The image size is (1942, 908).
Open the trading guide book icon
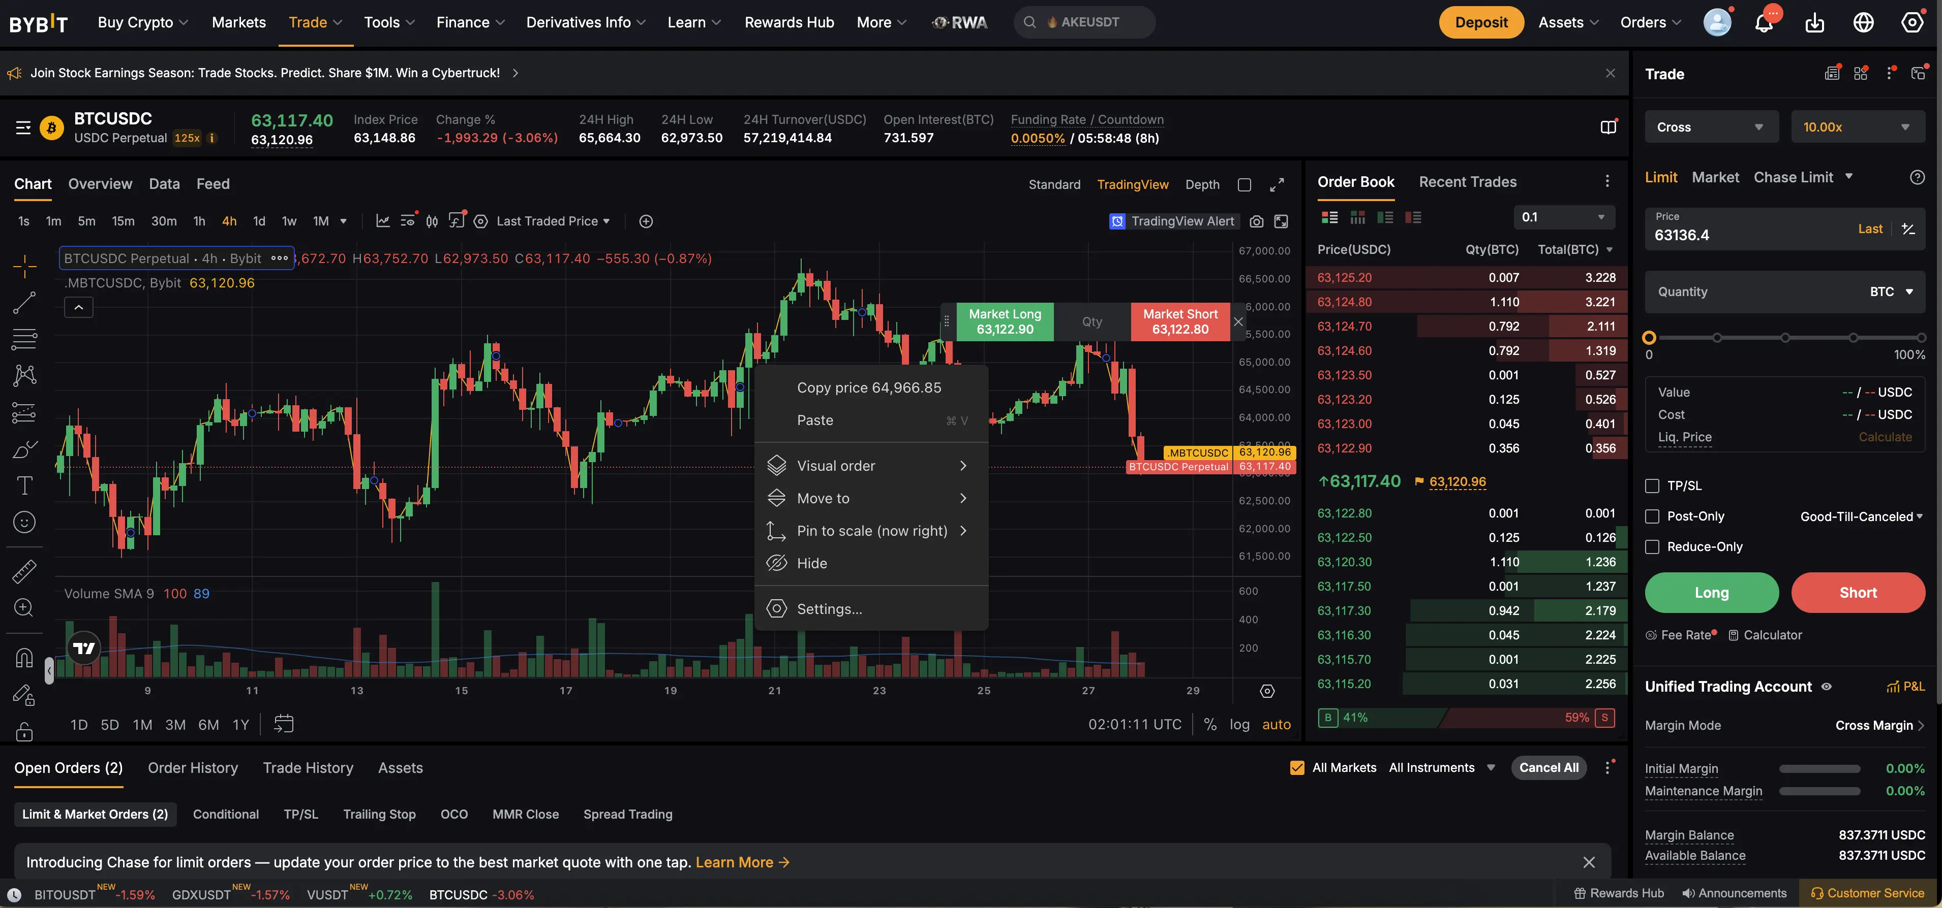1608,127
